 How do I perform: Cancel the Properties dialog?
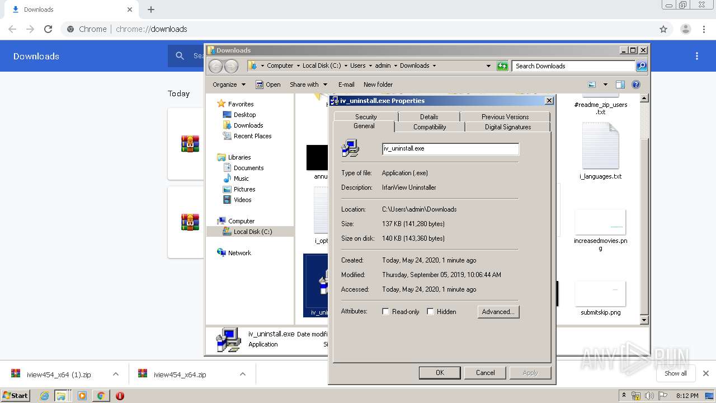pos(485,373)
